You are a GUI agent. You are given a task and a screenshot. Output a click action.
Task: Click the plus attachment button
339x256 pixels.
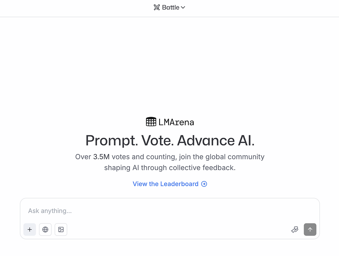tap(30, 230)
